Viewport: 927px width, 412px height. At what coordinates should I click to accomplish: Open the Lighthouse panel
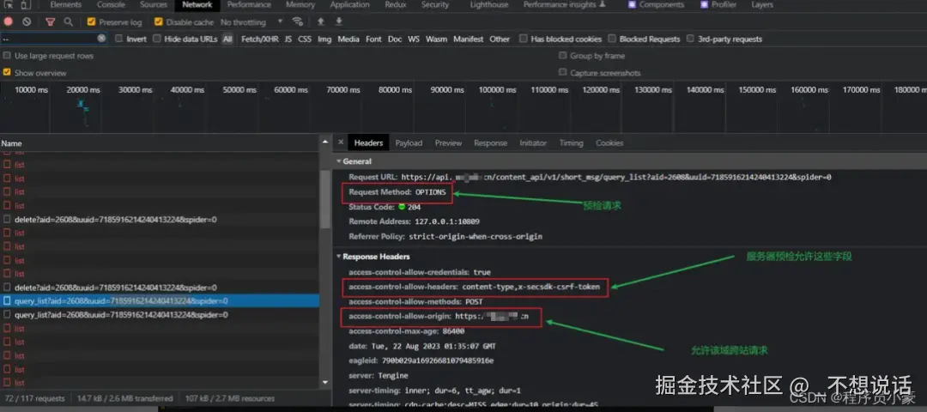pos(489,5)
